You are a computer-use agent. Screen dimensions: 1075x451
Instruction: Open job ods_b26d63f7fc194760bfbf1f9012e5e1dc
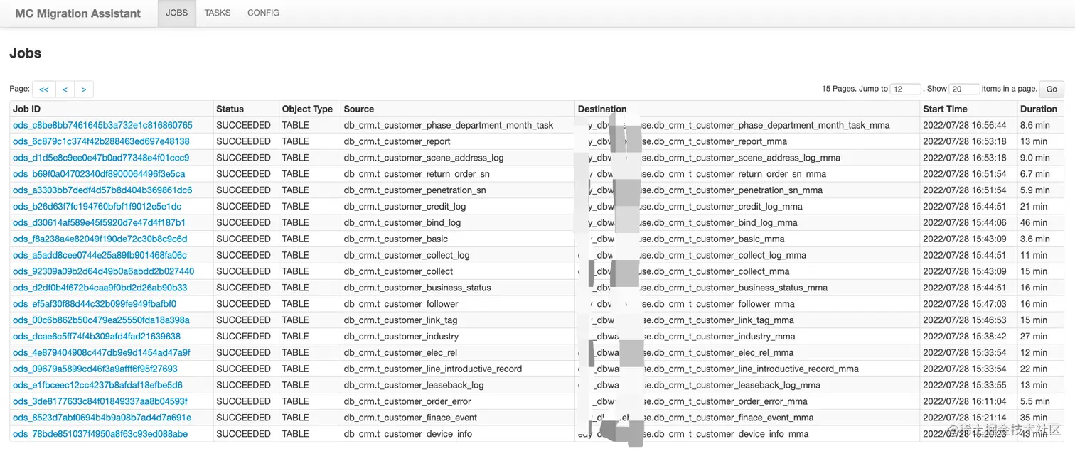point(97,207)
